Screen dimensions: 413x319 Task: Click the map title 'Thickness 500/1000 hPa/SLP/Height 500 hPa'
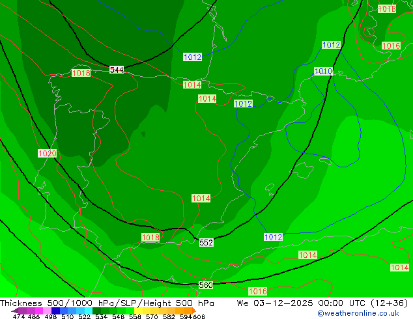coord(107,303)
